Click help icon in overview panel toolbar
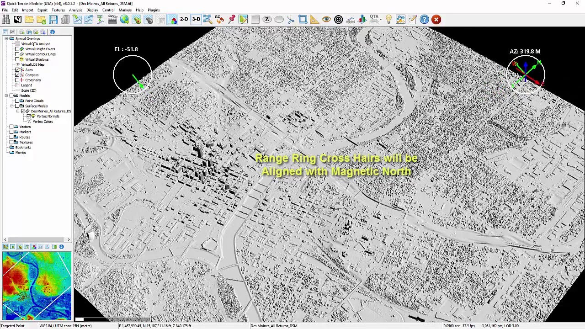The height and width of the screenshot is (329, 585). (x=61, y=247)
